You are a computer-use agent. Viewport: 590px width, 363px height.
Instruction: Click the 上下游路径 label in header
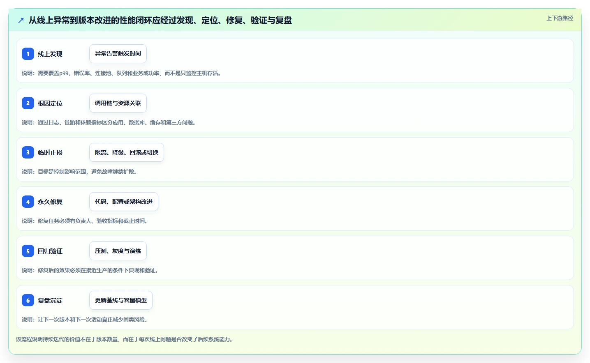click(x=560, y=18)
